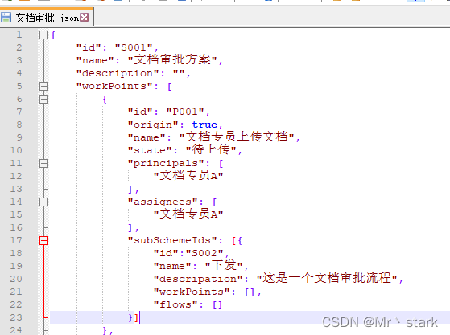The image size is (450, 335).
Task: Click the text "文档专员上传文档" on line 9
Action: point(237,137)
